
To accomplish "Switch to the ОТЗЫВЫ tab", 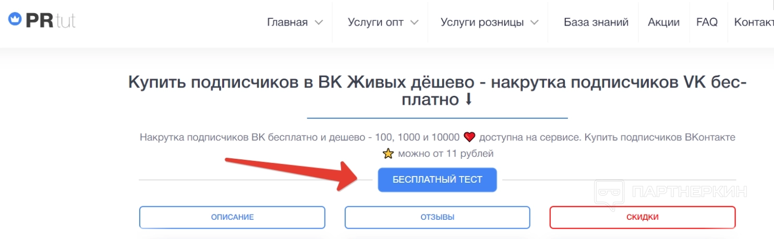I will [437, 217].
